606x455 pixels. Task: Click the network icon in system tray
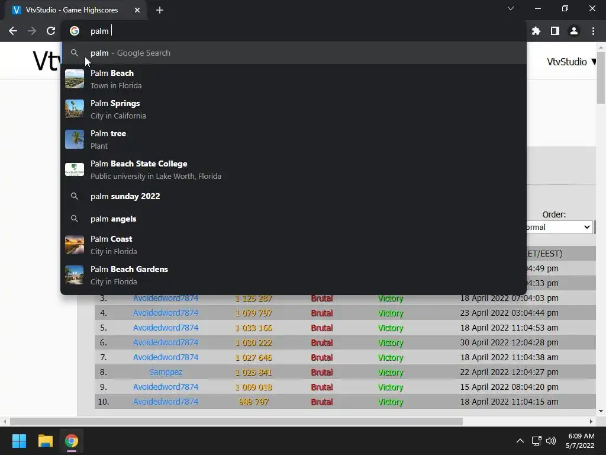pyautogui.click(x=536, y=441)
